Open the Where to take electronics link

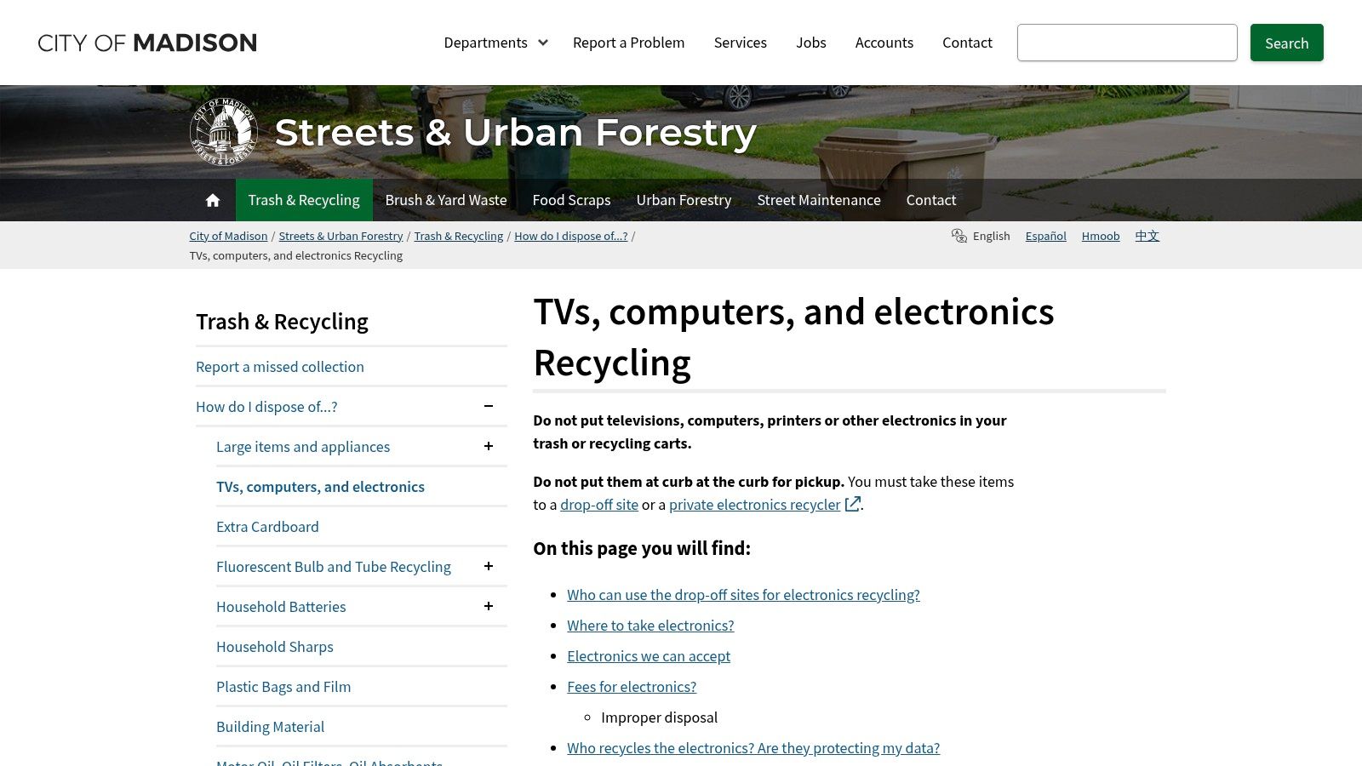(x=650, y=626)
